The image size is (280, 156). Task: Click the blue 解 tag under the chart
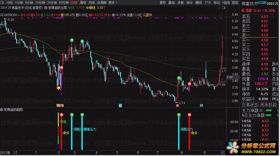pyautogui.click(x=120, y=106)
